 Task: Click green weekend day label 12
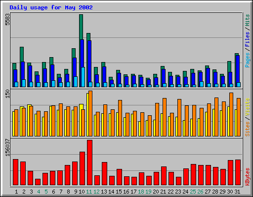pyautogui.click(x=96, y=192)
